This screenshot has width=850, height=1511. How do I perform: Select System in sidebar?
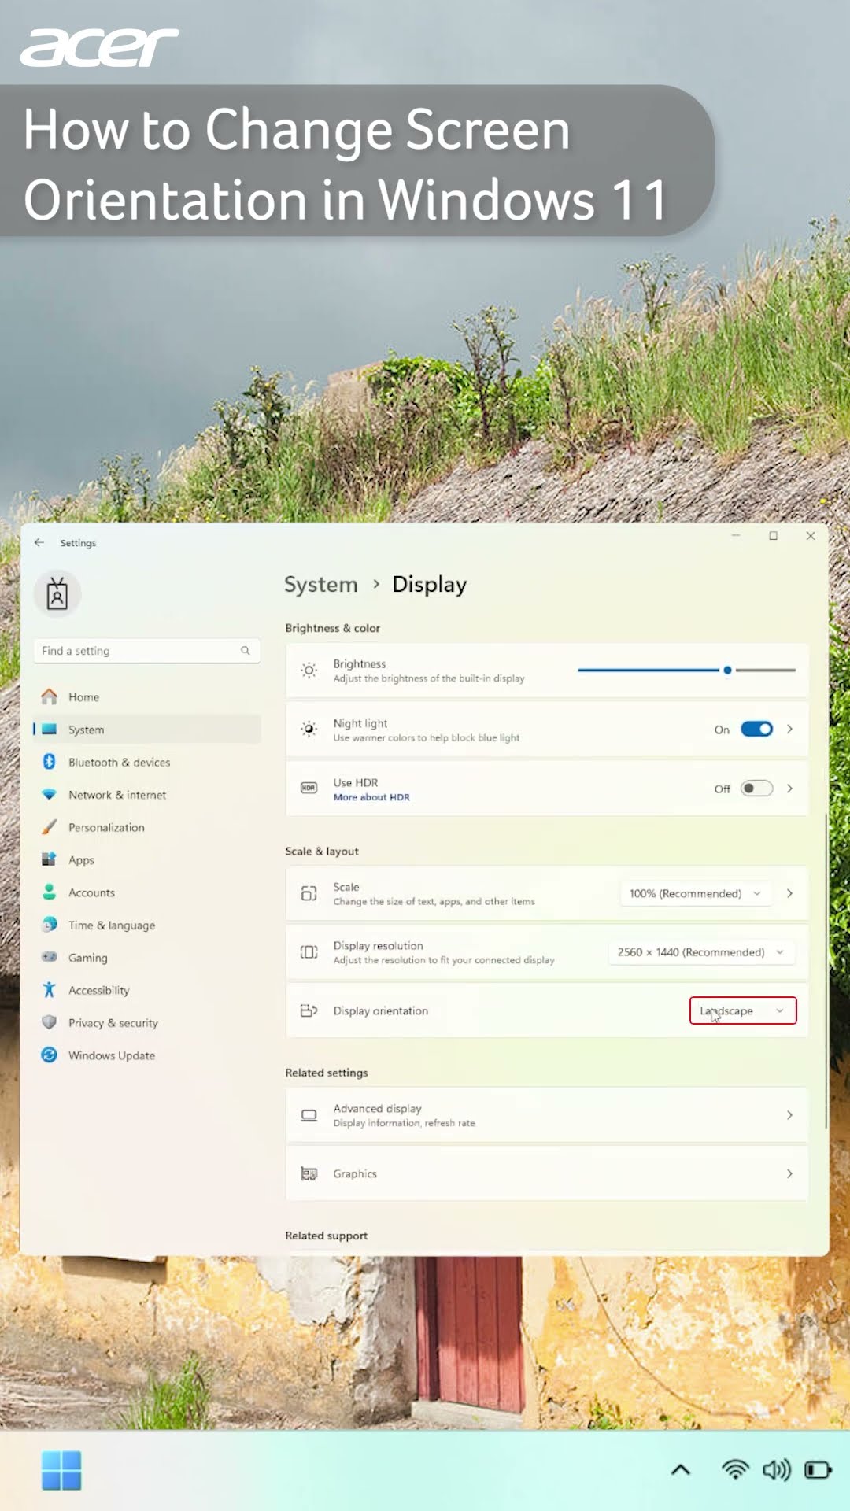147,730
